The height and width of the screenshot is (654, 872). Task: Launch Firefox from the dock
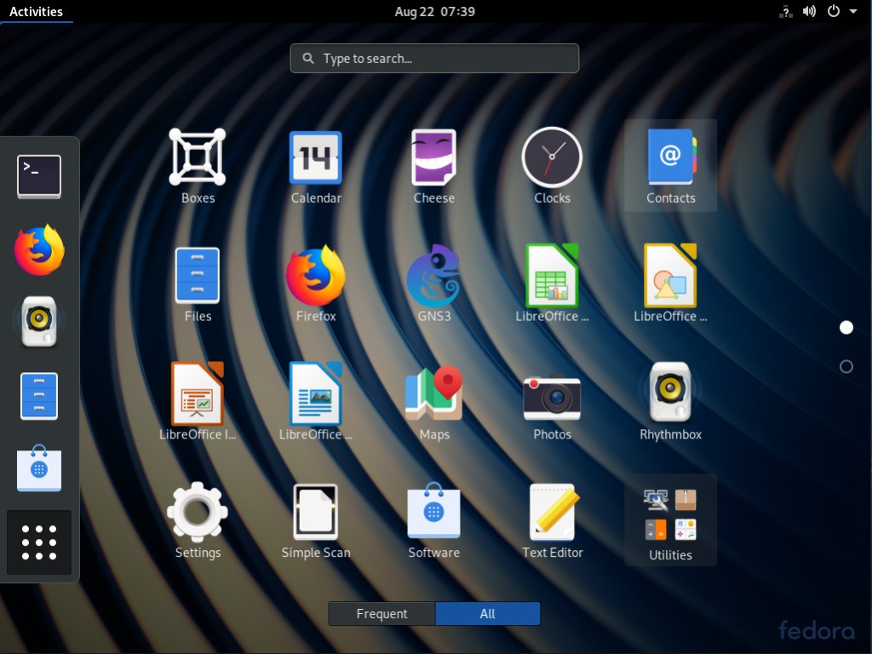39,250
